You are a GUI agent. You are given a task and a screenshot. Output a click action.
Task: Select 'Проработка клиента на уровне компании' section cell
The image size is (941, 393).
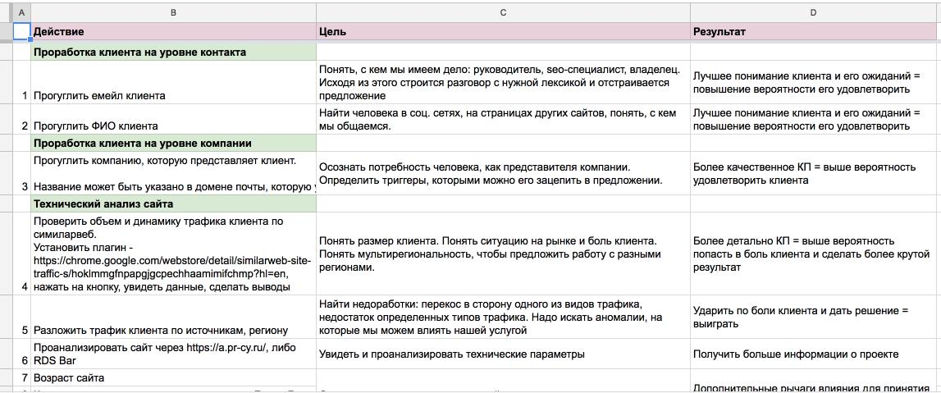(173, 143)
